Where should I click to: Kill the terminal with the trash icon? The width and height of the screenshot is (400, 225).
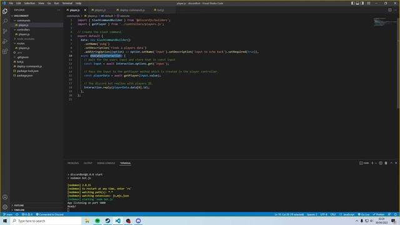tap(386, 163)
